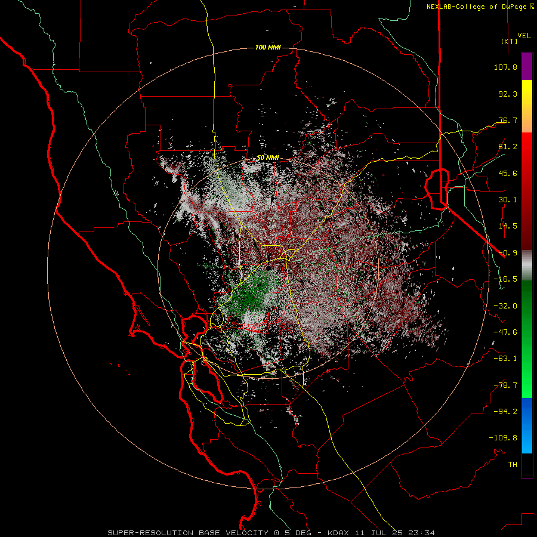Click the 23:34 timestamp in the caption
Image resolution: width=537 pixels, height=537 pixels.
coord(423,533)
